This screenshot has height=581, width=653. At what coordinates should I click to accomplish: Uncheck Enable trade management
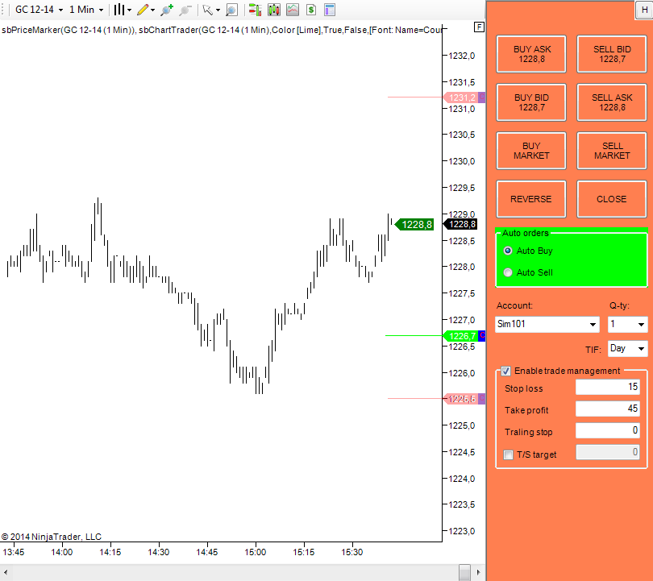click(505, 371)
